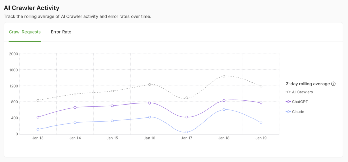Viewport: 348px width, 162px height.
Task: Click the ChatGPT data point on Jan 13
Action: click(38, 117)
